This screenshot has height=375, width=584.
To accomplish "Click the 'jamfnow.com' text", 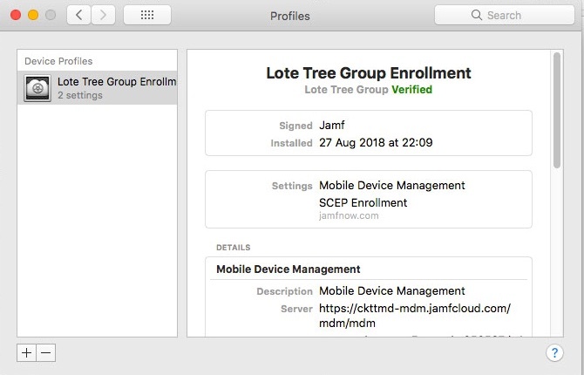I will pos(349,215).
